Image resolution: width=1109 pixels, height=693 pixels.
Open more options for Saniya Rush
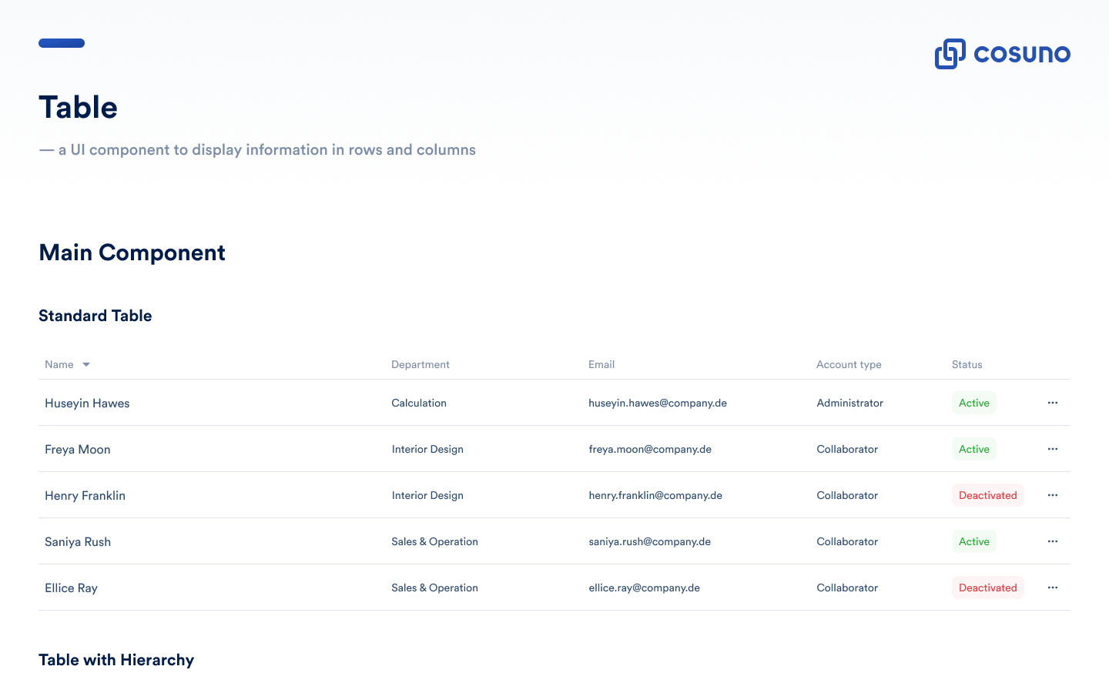point(1052,541)
